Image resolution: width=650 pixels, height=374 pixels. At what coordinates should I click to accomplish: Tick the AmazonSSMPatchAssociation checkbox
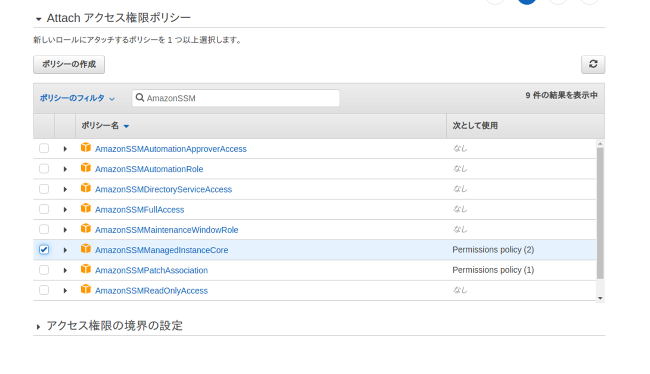pos(44,270)
